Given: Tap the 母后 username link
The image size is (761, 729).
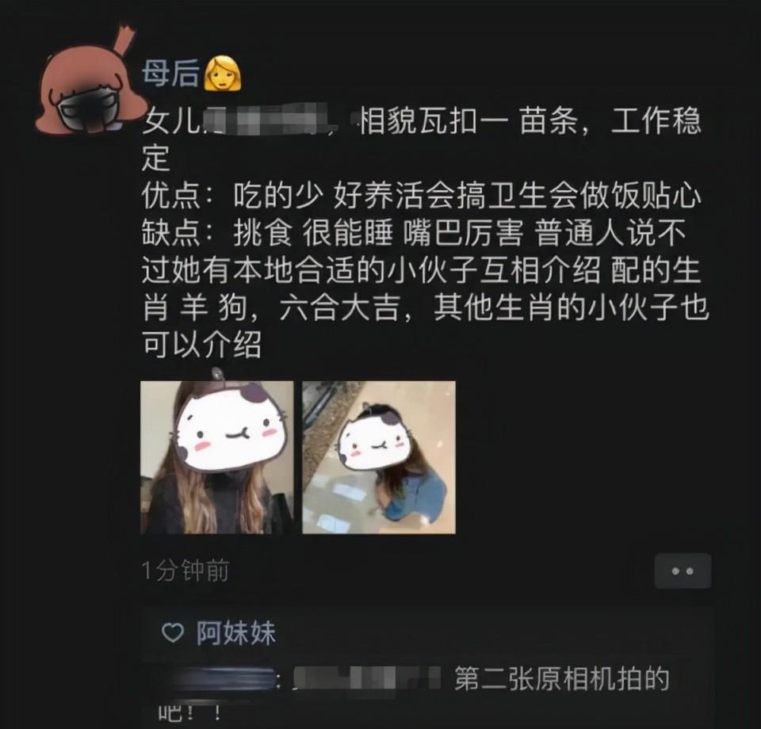Looking at the screenshot, I should [170, 73].
